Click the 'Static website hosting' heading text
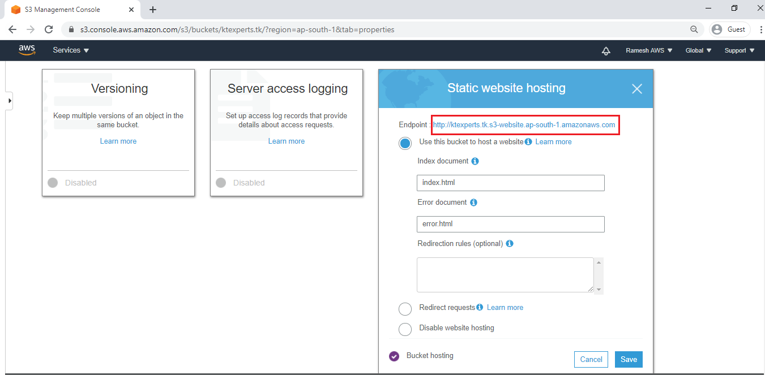 507,88
